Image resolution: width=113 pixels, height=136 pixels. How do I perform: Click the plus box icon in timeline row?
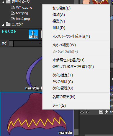tap(101, 112)
